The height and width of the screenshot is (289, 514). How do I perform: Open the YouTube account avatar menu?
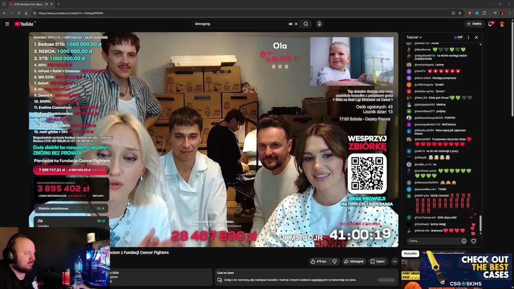[x=502, y=24]
